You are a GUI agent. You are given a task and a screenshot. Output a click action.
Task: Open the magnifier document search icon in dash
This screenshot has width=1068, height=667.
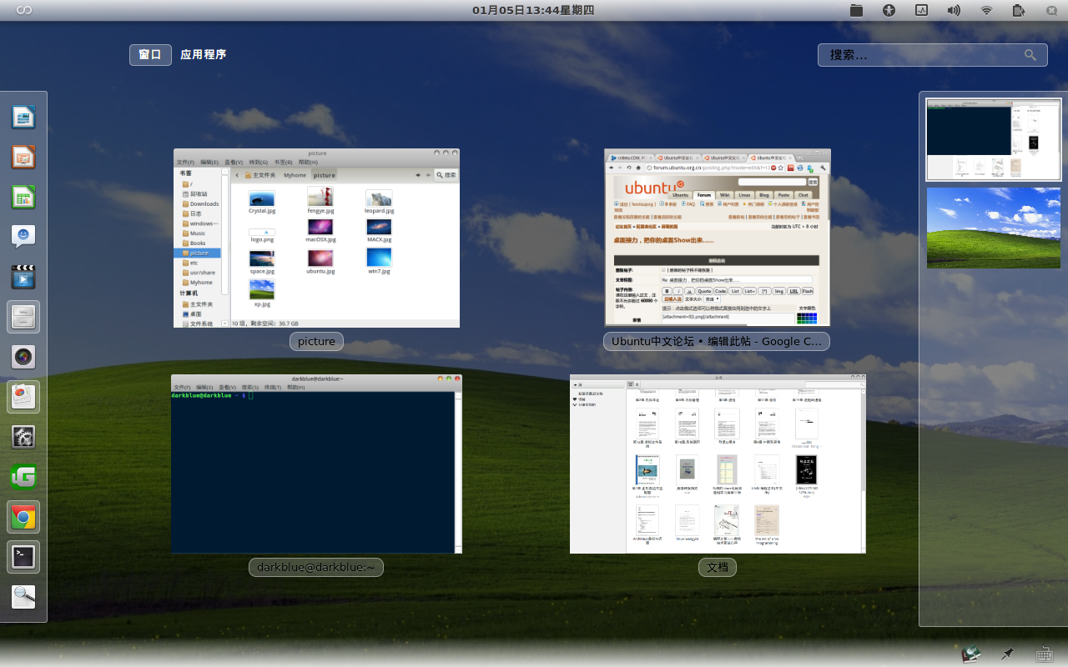pyautogui.click(x=23, y=597)
